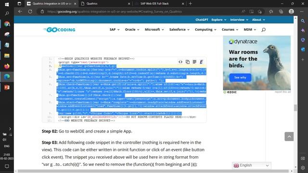This screenshot has height=173, width=308.
Task: Open the ChatGPT link
Action: coord(202,20)
